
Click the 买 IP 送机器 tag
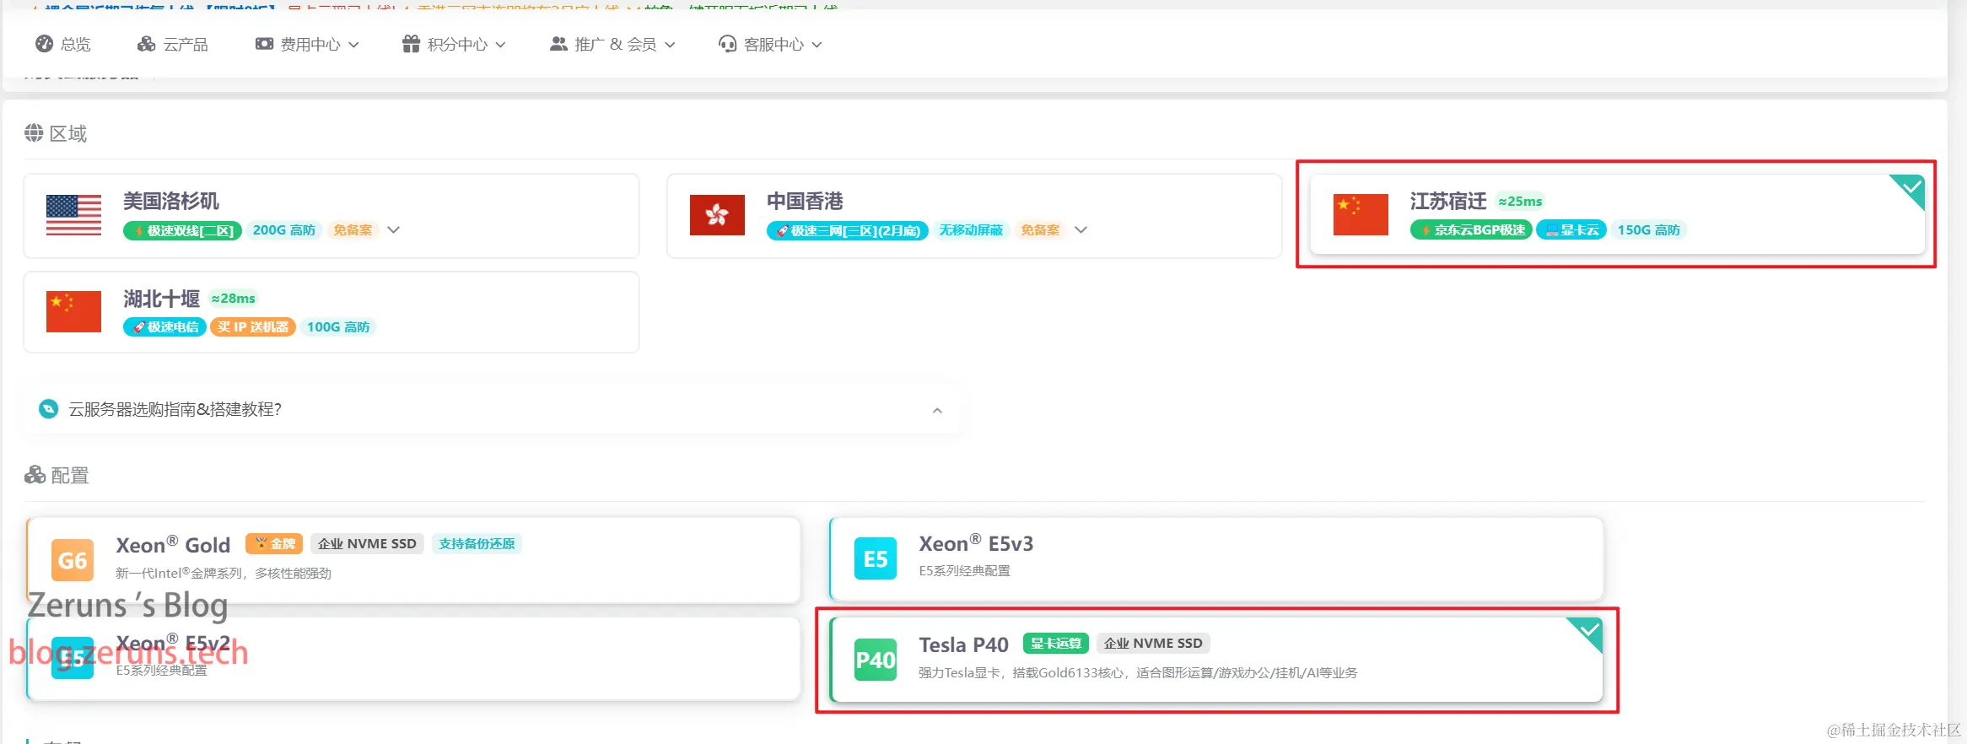tap(253, 326)
